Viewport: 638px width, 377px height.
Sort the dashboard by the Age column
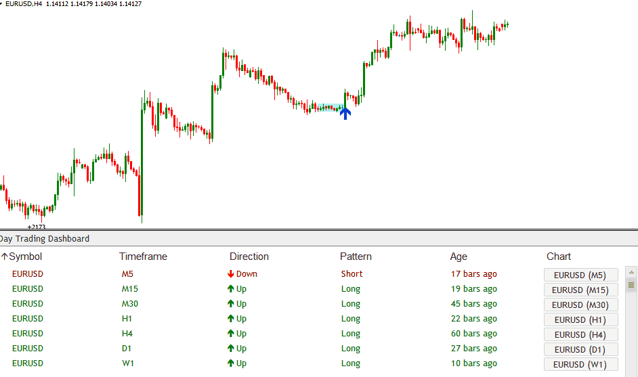tap(459, 257)
